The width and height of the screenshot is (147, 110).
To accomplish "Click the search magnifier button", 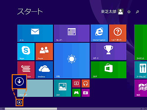I will pos(137,12).
